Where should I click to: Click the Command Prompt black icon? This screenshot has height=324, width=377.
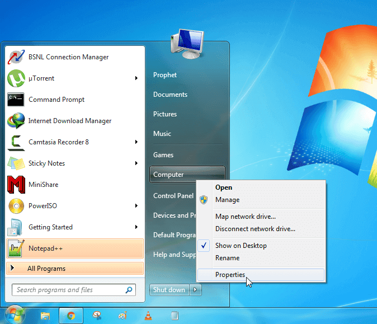(x=16, y=100)
